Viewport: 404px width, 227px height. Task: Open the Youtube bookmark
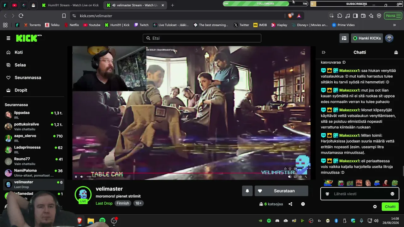tap(92, 25)
